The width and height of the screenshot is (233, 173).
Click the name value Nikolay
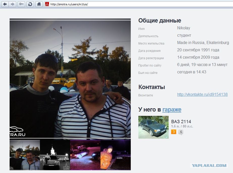tap(184, 28)
